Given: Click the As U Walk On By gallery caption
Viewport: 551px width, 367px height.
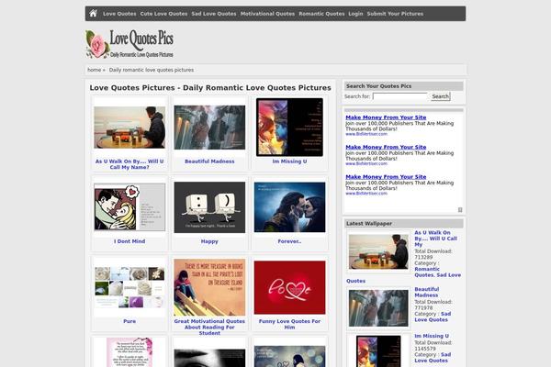Looking at the screenshot, I should tap(129, 164).
